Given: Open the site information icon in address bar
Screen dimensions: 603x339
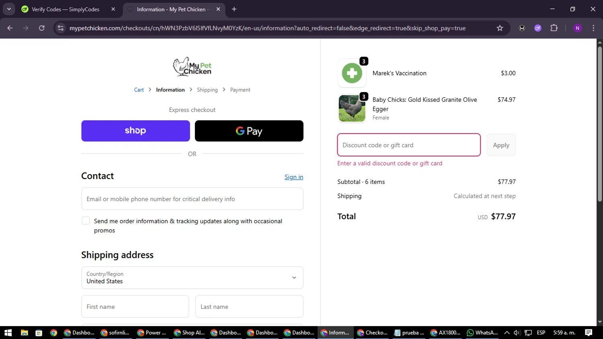Looking at the screenshot, I should point(61,28).
